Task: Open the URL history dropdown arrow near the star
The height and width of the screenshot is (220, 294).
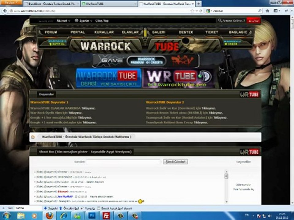Action: [x=197, y=11]
